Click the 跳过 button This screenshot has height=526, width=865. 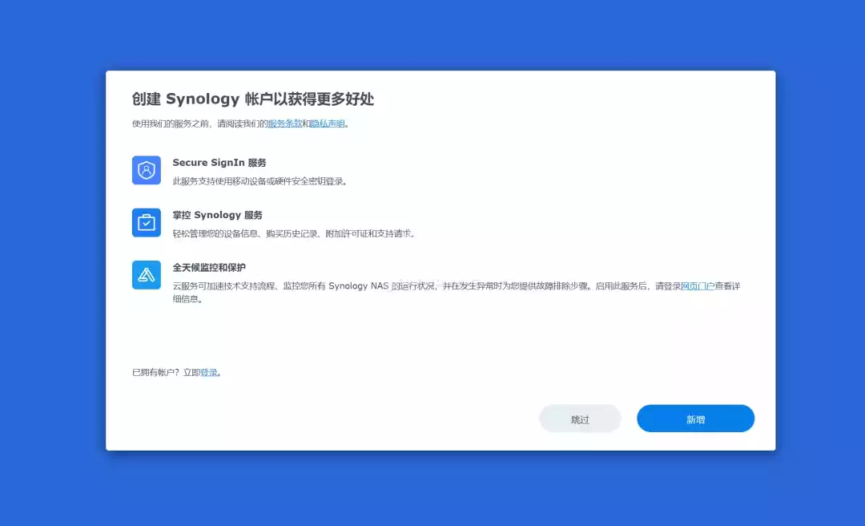pyautogui.click(x=580, y=419)
